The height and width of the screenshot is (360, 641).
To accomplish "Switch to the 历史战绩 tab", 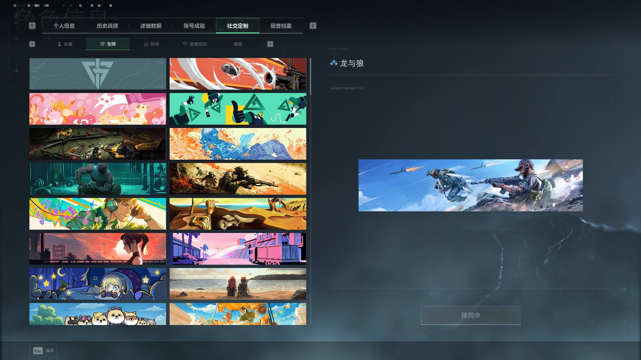I will [108, 26].
